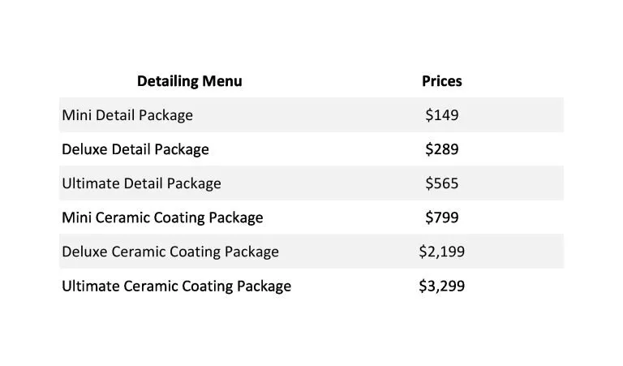Select Deluxe Detail Package text

[x=135, y=149]
